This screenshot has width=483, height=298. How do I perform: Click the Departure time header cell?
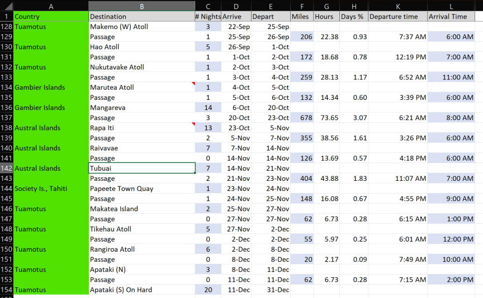click(x=397, y=17)
